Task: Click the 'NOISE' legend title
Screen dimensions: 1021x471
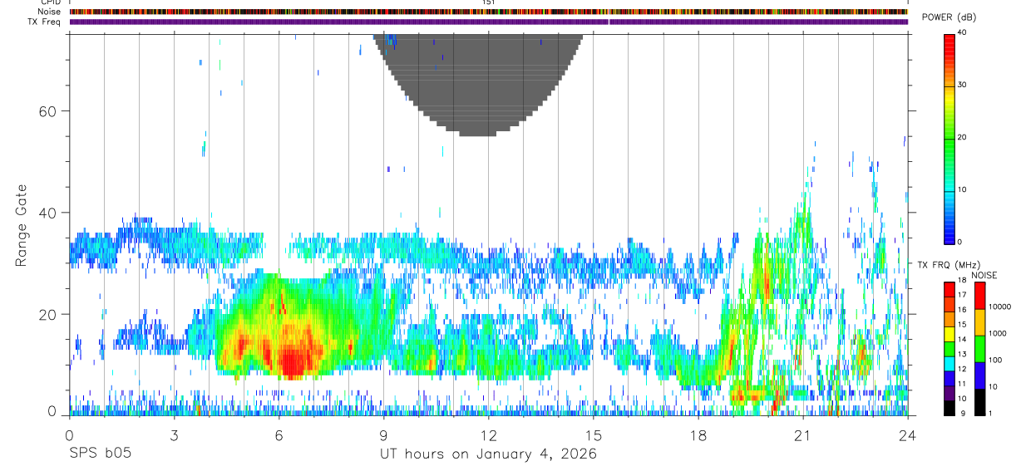Action: point(984,275)
